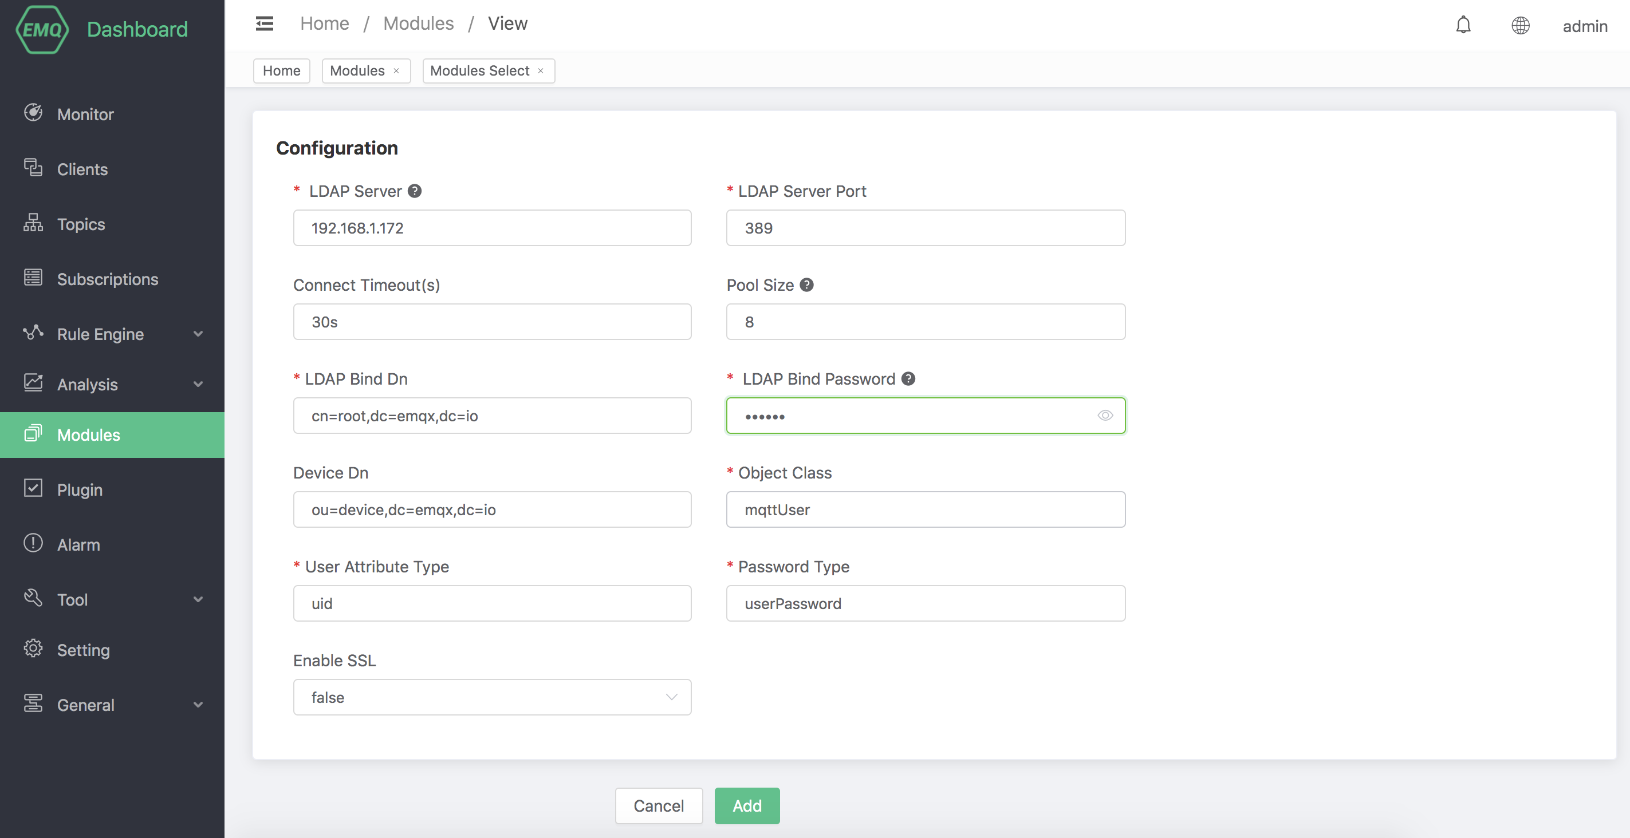Reveal the LDAP Bind Password

coord(1105,416)
